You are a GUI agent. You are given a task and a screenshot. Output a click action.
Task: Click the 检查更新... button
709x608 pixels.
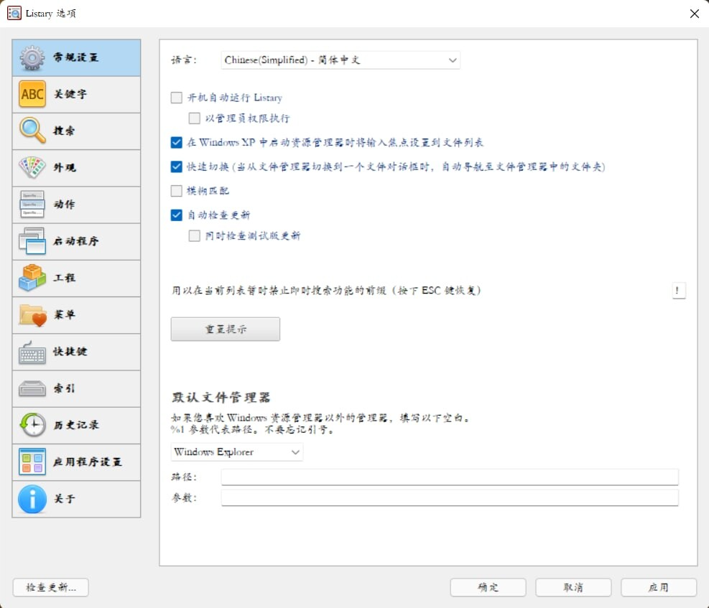tap(50, 587)
